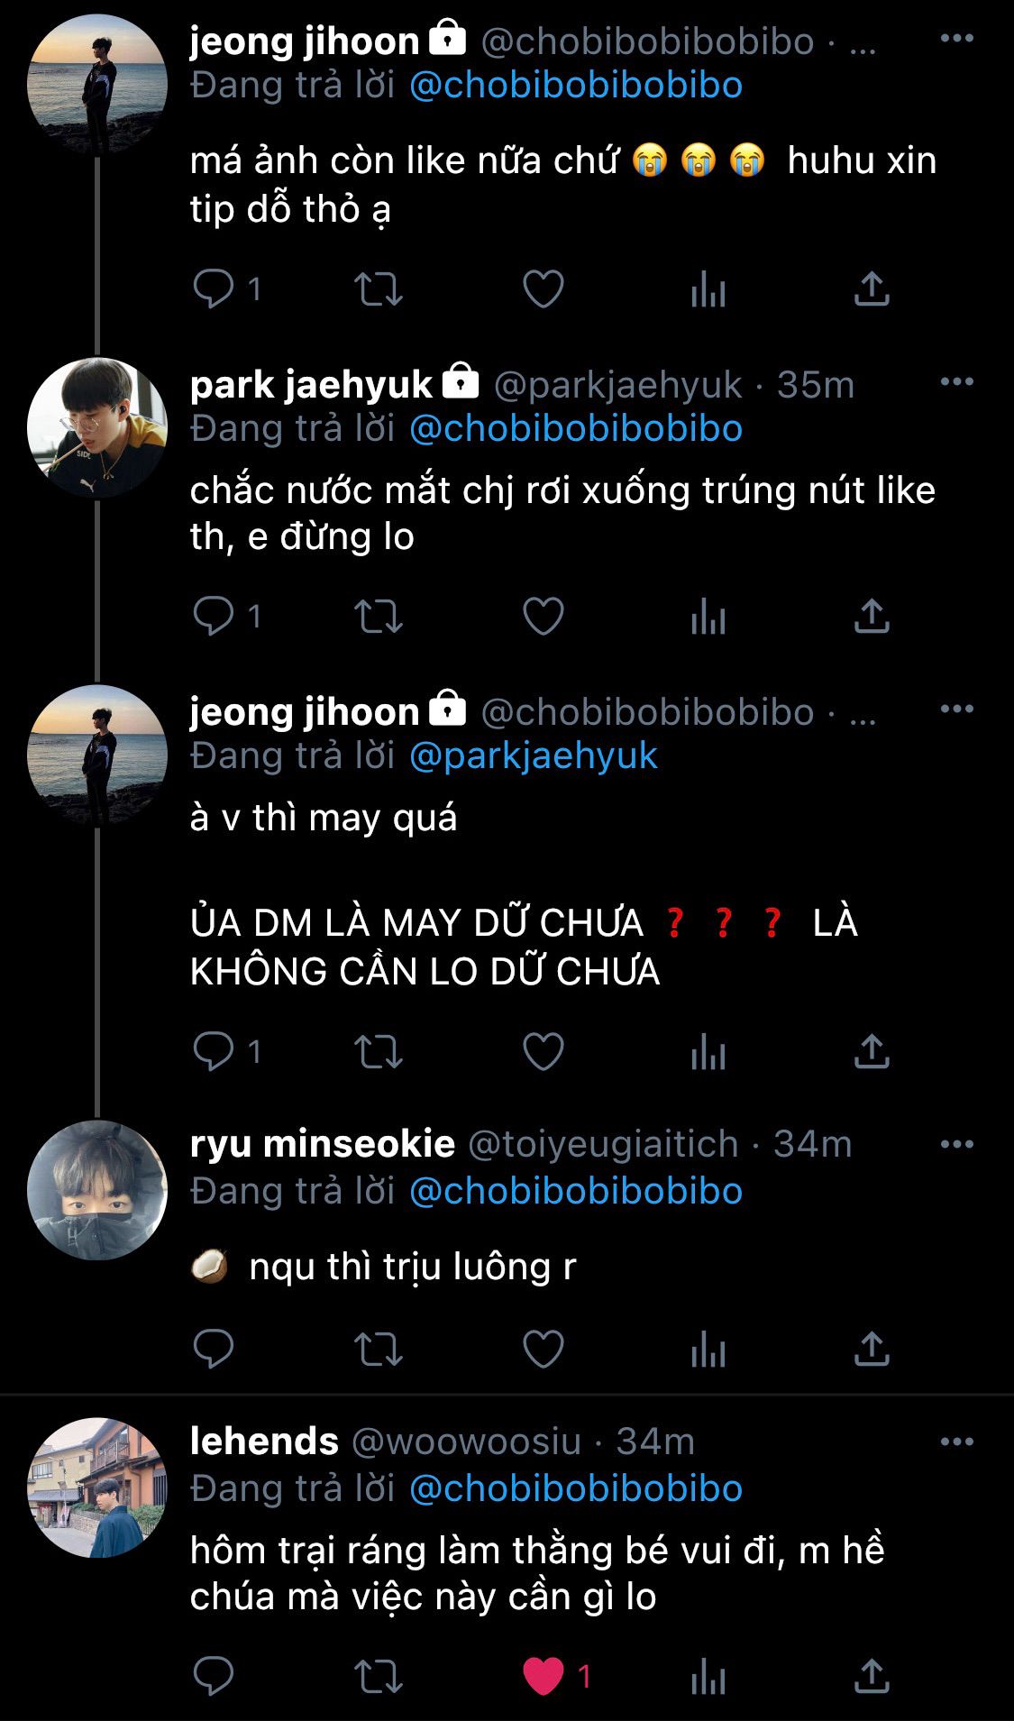Viewport: 1014px width, 1721px height.
Task: Like the 'má ảnh còn like' tweet
Action: click(x=544, y=289)
